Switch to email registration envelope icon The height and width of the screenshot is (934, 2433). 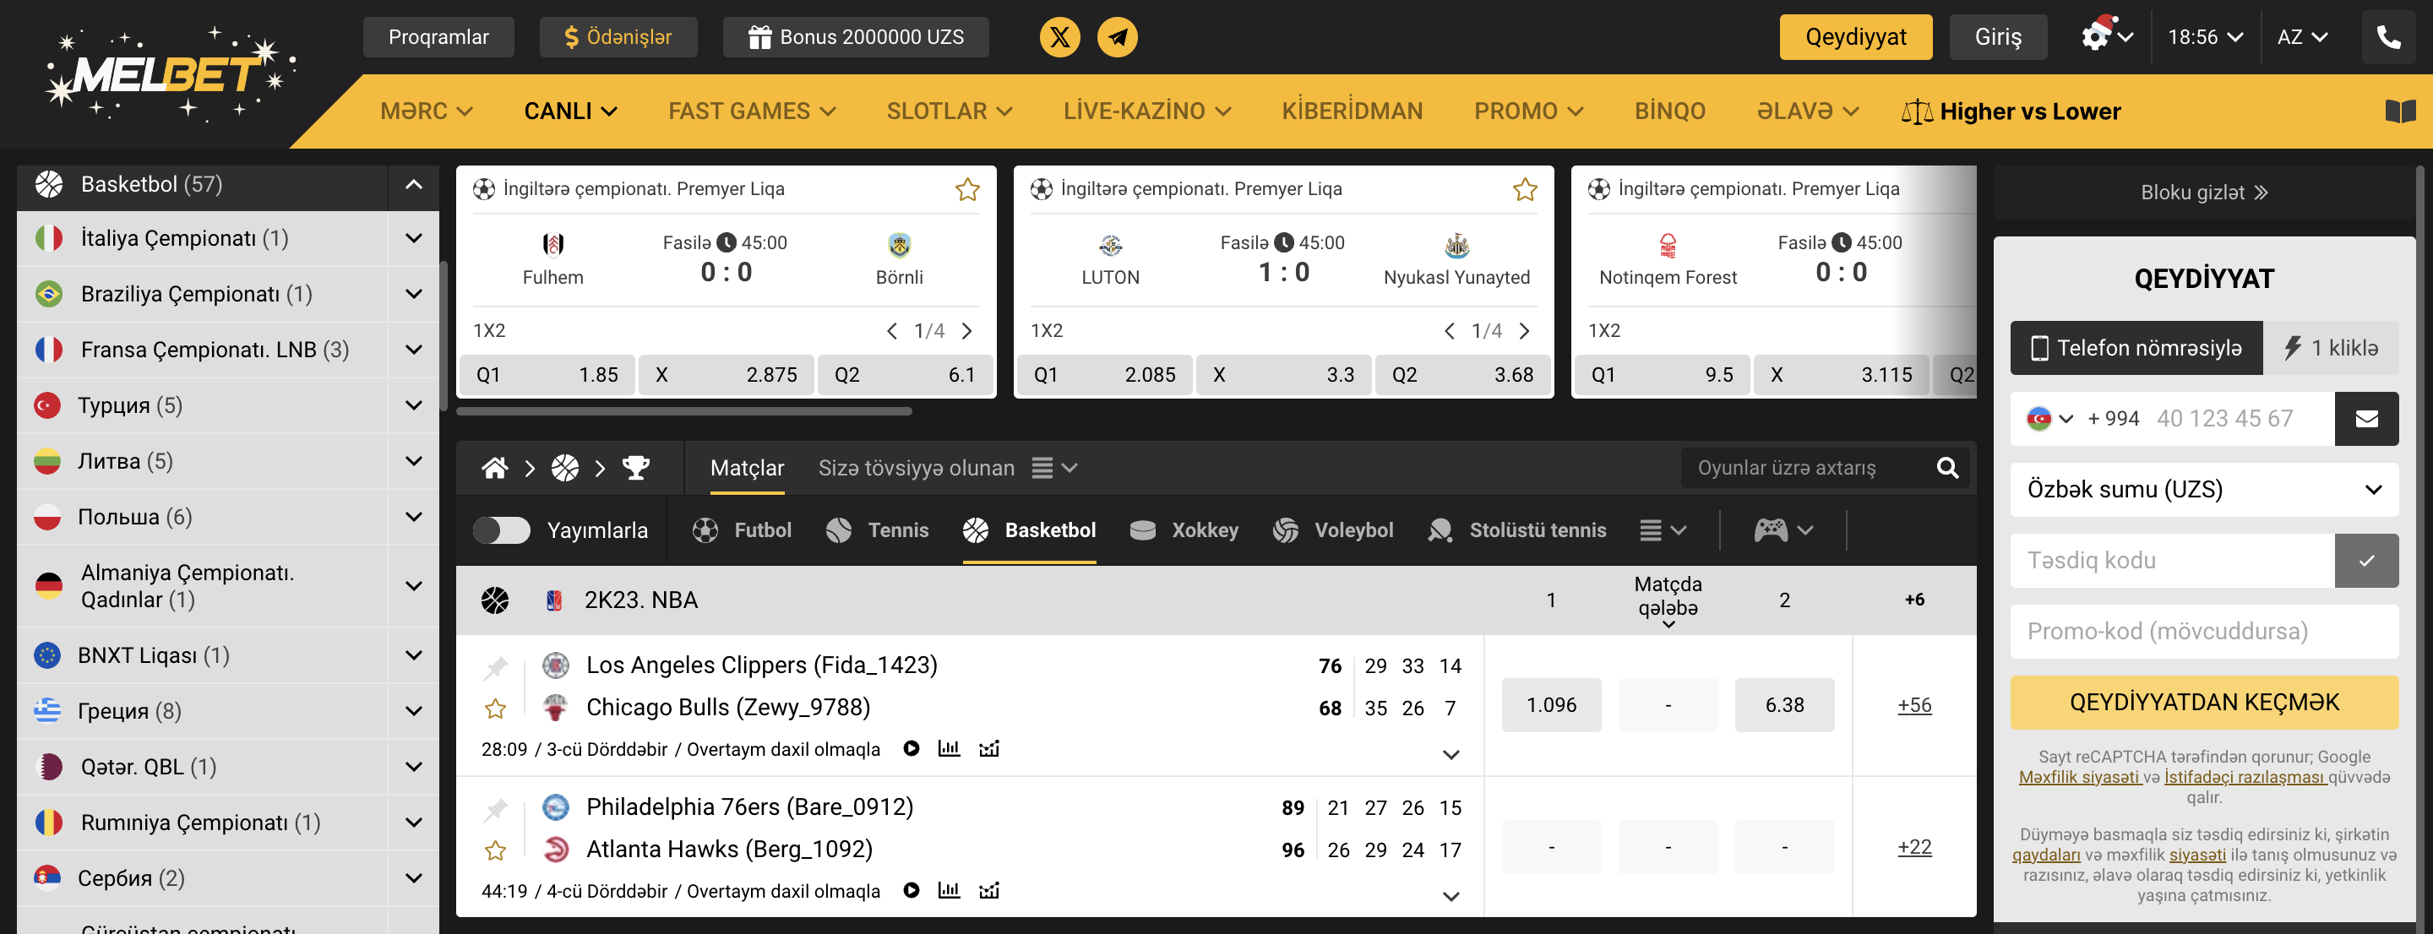[x=2366, y=418]
